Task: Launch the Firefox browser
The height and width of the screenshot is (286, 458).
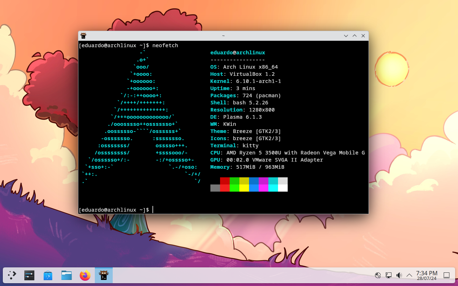Action: [85, 275]
